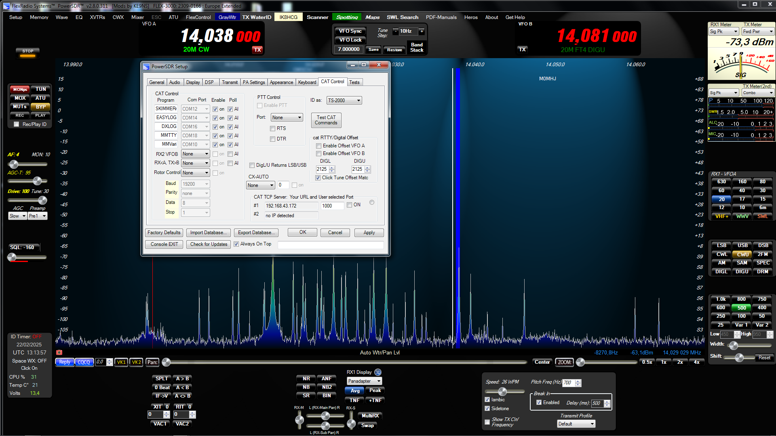Click the AF volume slider handle
776x436 pixels.
[x=14, y=164]
